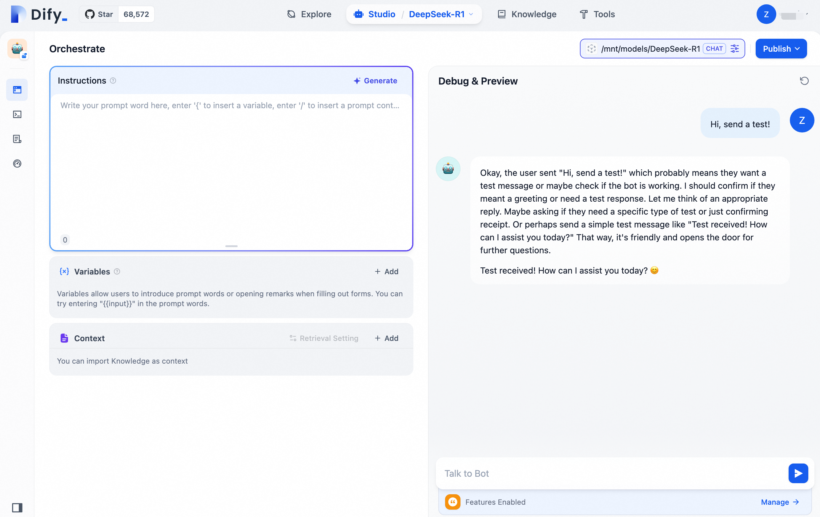This screenshot has width=820, height=517.
Task: Click the send message arrow button
Action: pos(798,473)
